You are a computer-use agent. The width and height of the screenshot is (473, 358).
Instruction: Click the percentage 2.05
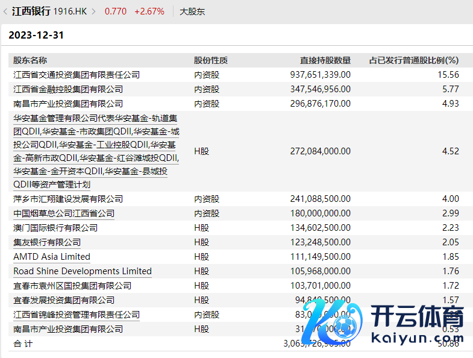451,242
